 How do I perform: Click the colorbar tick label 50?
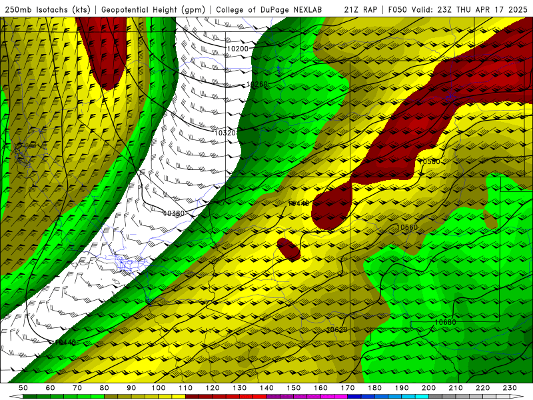[23, 388]
